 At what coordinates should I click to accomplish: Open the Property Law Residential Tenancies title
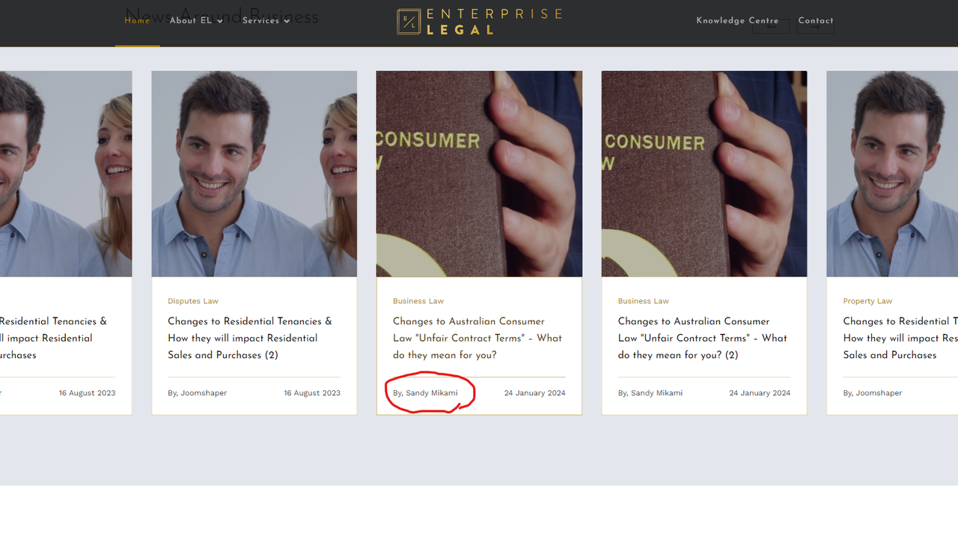point(900,338)
